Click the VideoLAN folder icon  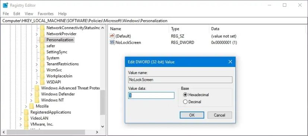click(26, 118)
